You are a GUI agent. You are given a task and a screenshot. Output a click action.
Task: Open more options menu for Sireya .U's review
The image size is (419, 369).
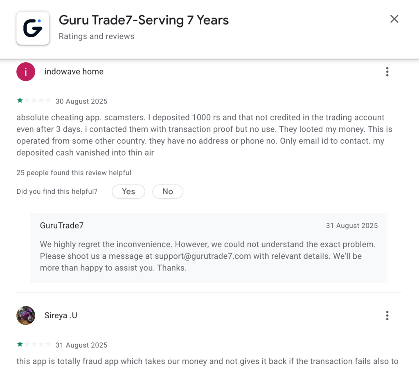(x=387, y=315)
